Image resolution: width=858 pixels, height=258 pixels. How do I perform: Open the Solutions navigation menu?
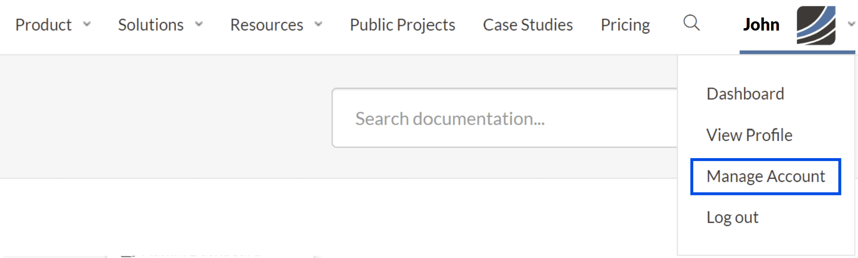[x=151, y=25]
